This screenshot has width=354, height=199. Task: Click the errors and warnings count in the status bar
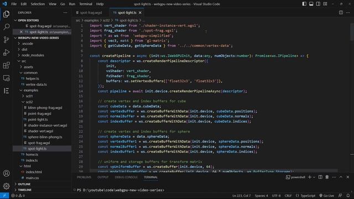tap(18, 196)
